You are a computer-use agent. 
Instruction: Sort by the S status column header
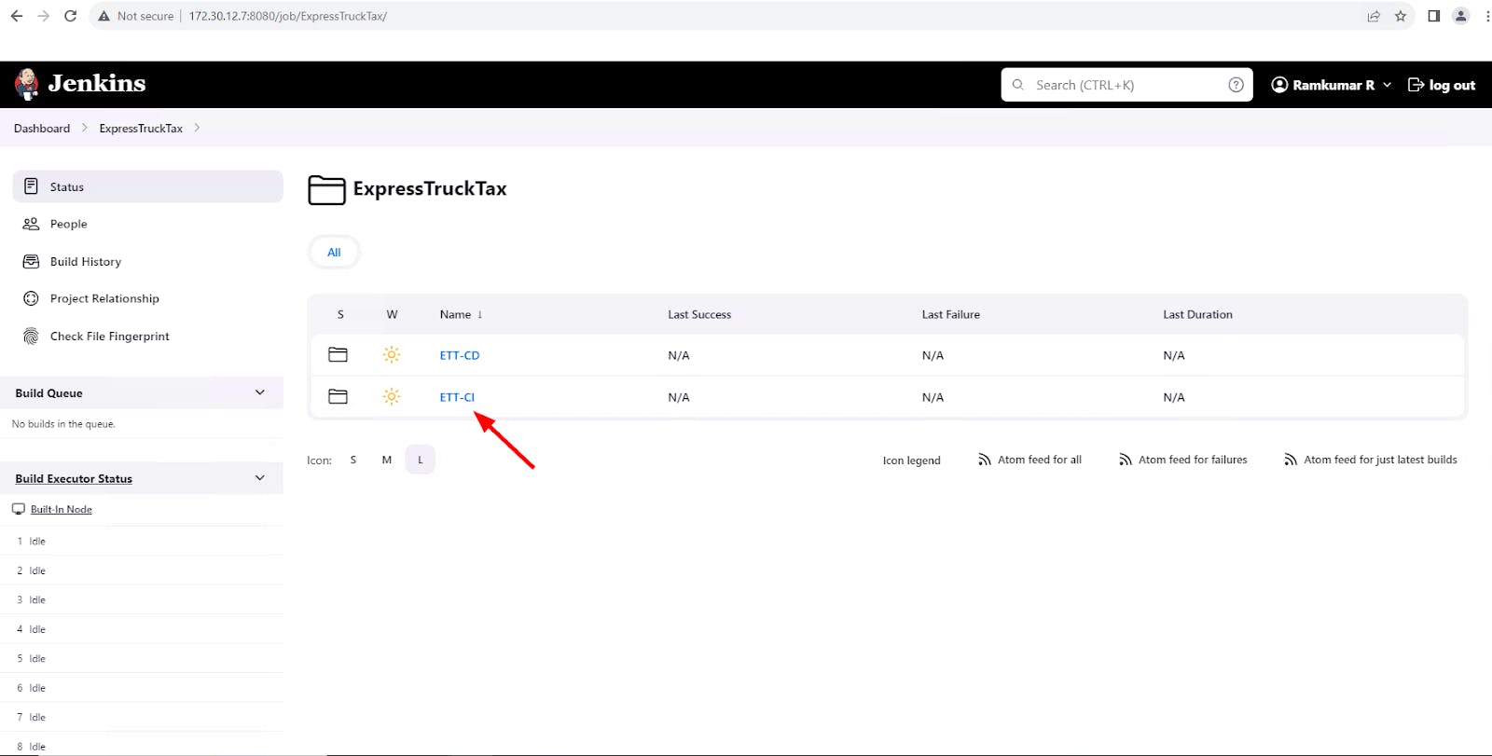click(x=340, y=314)
